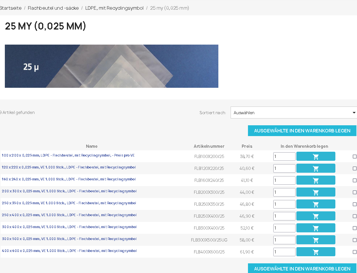The height and width of the screenshot is (273, 357).
Task: Select the checkbox in the FLB250X350/25 row
Action: coord(354,204)
